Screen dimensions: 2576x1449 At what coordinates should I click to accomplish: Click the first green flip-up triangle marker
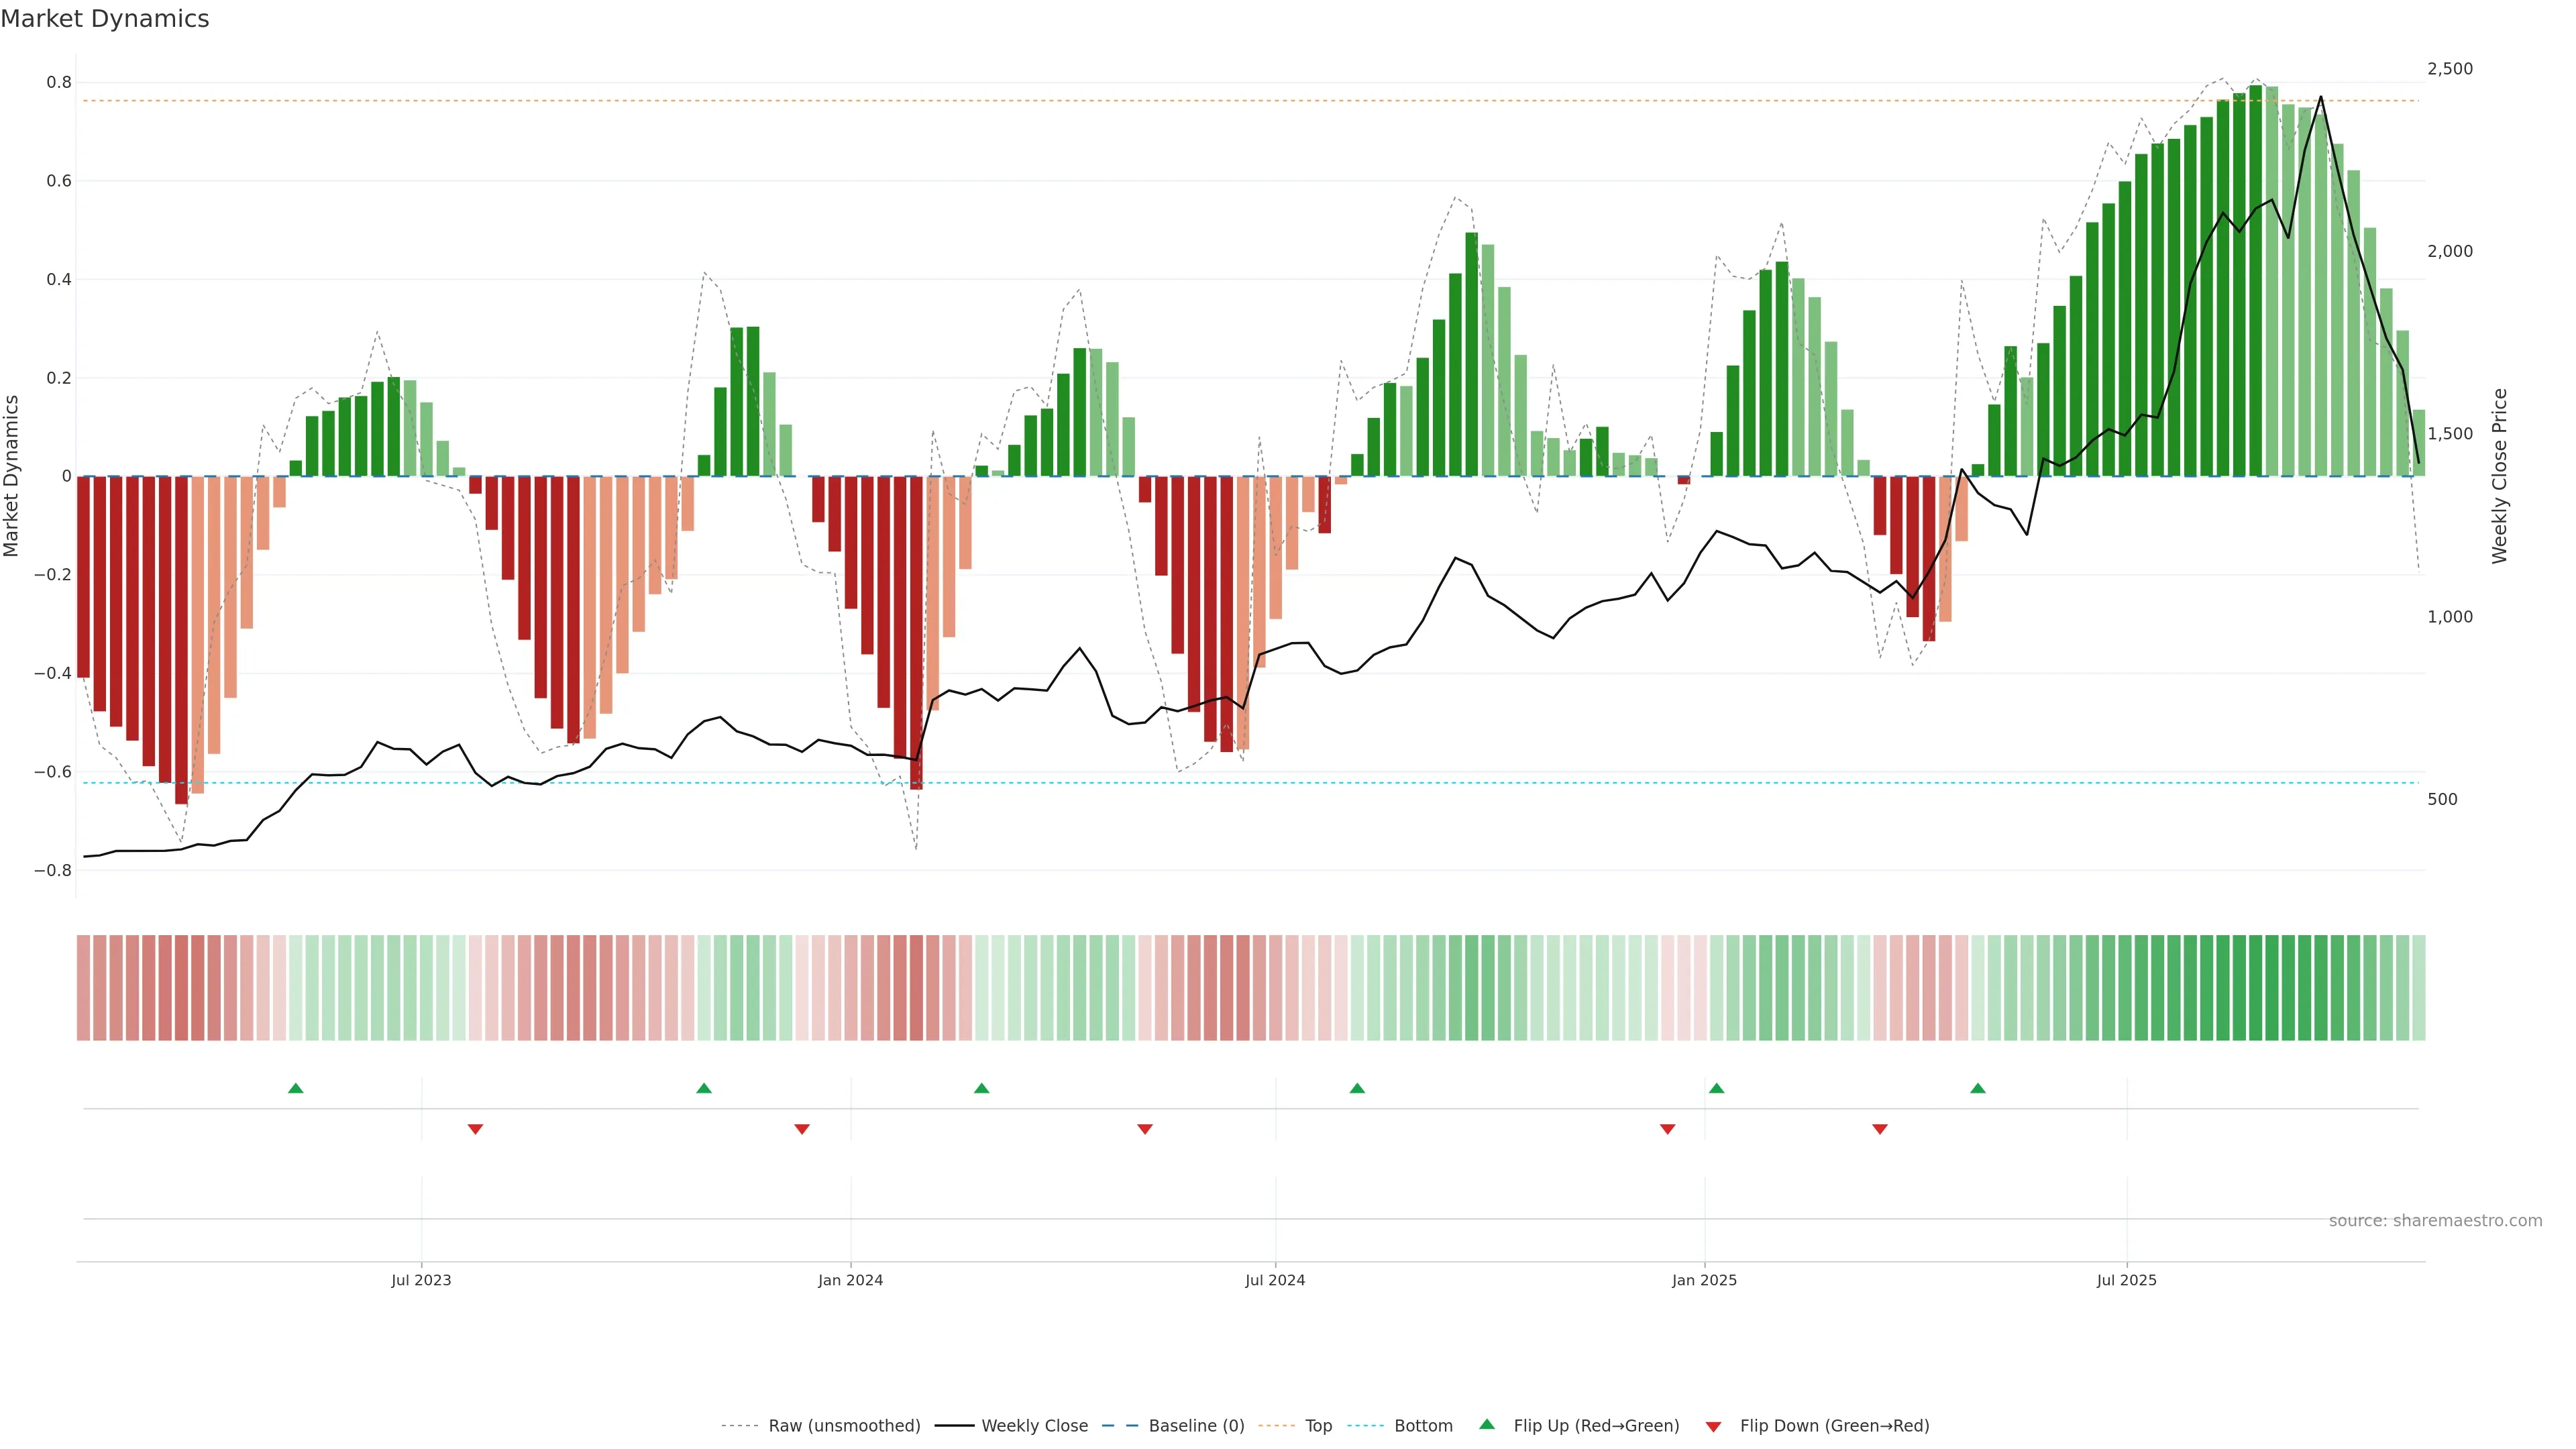295,1088
